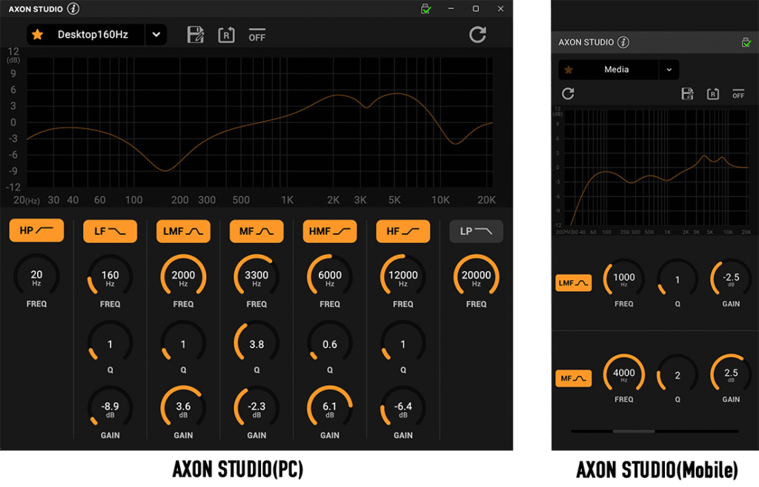Click the HMF 6000 Hz frequency knob
759x487 pixels.
pyautogui.click(x=330, y=276)
